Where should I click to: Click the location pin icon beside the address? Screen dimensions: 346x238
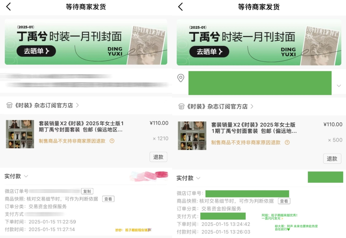pos(181,78)
